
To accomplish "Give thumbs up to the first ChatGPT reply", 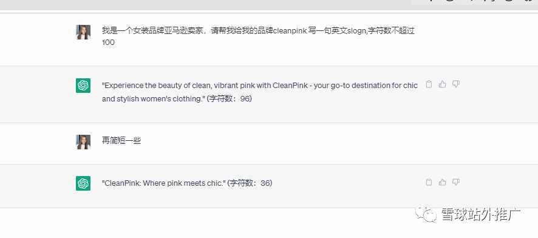I will tap(442, 84).
